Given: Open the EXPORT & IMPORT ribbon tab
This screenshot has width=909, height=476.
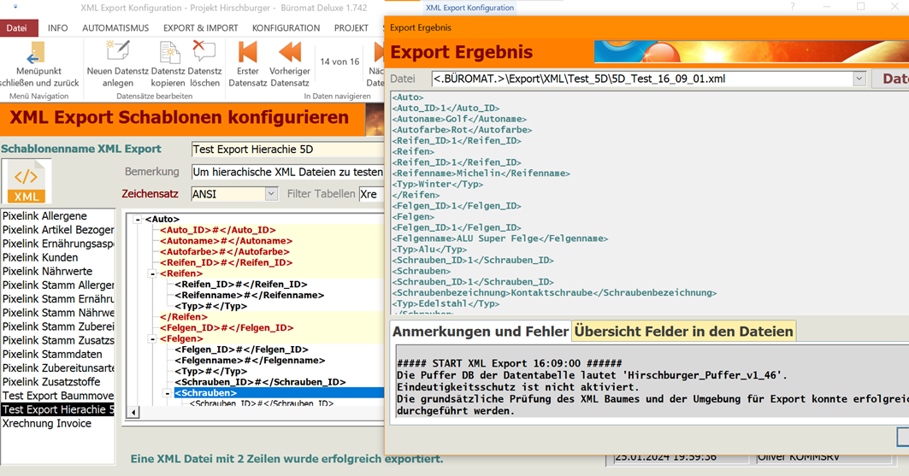Looking at the screenshot, I should pyautogui.click(x=200, y=28).
